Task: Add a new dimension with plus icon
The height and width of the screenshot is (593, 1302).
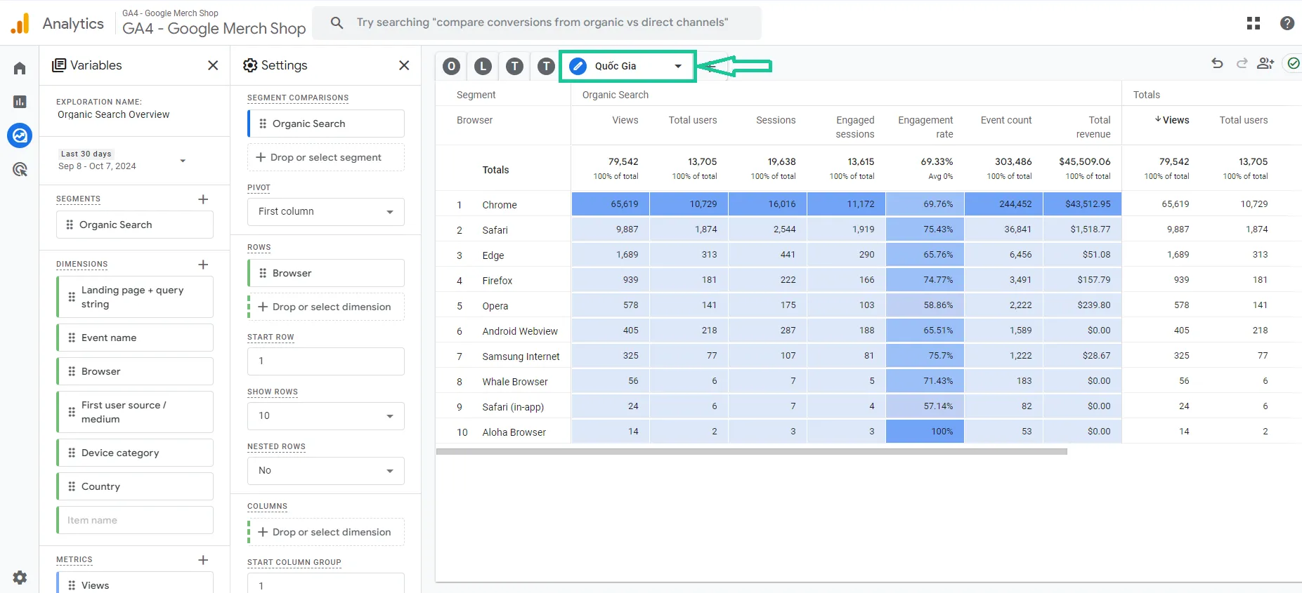Action: point(203,265)
